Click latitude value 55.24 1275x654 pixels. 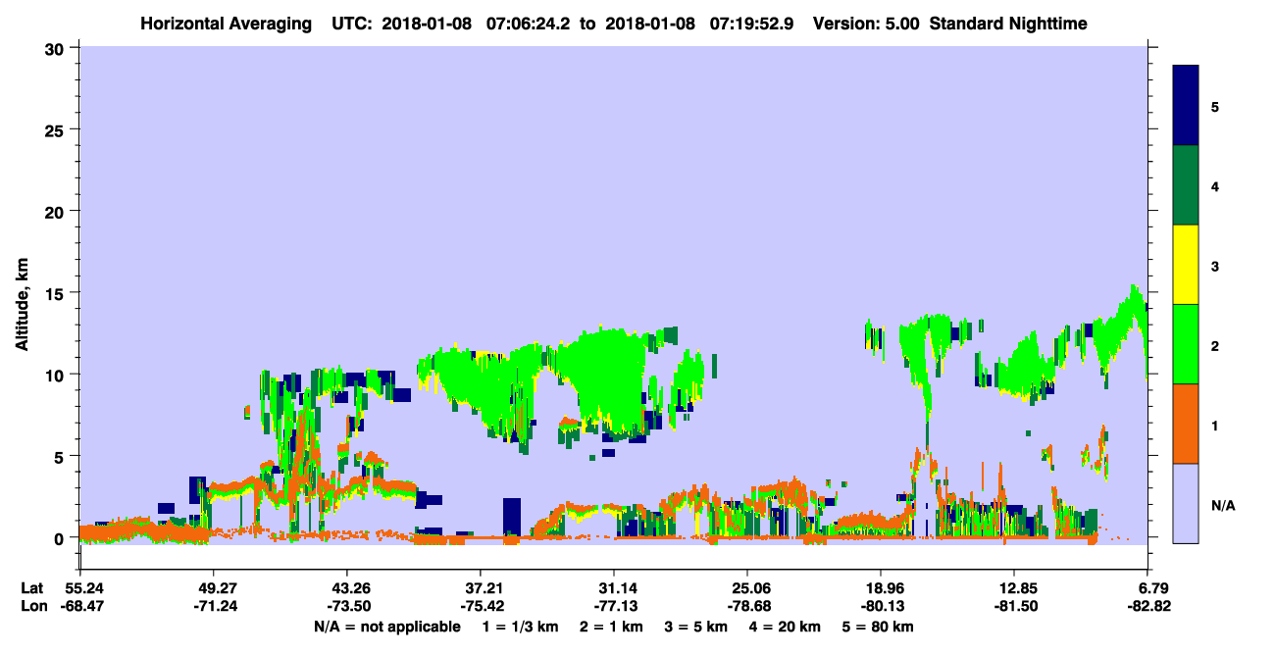click(x=84, y=588)
